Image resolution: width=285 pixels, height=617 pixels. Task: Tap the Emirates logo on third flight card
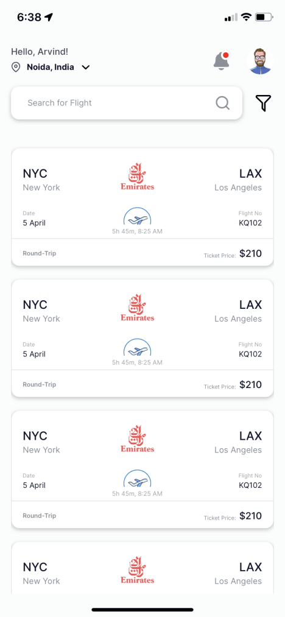click(x=138, y=440)
